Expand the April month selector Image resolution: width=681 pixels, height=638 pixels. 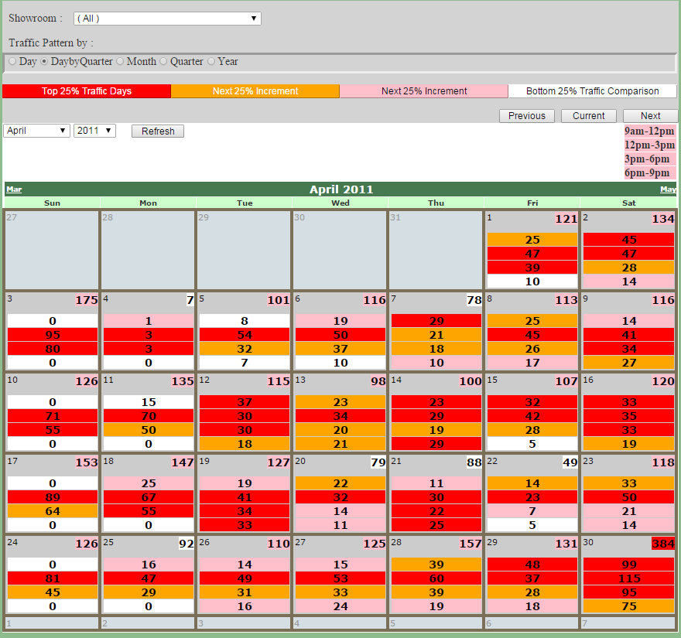coord(36,131)
